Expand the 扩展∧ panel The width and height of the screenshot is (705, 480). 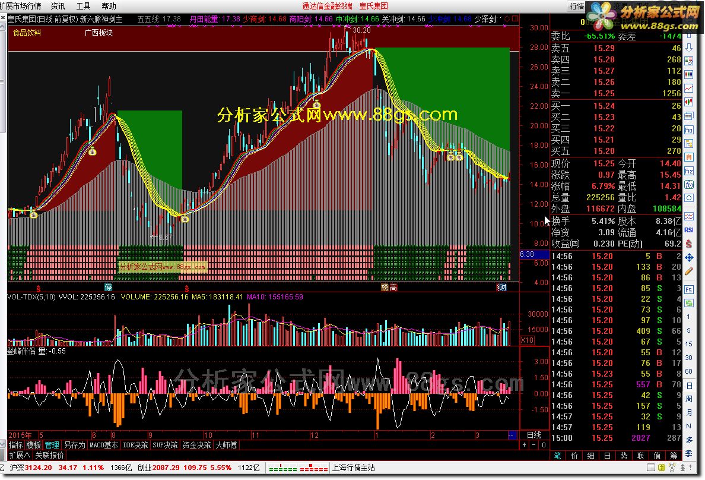[x=20, y=455]
